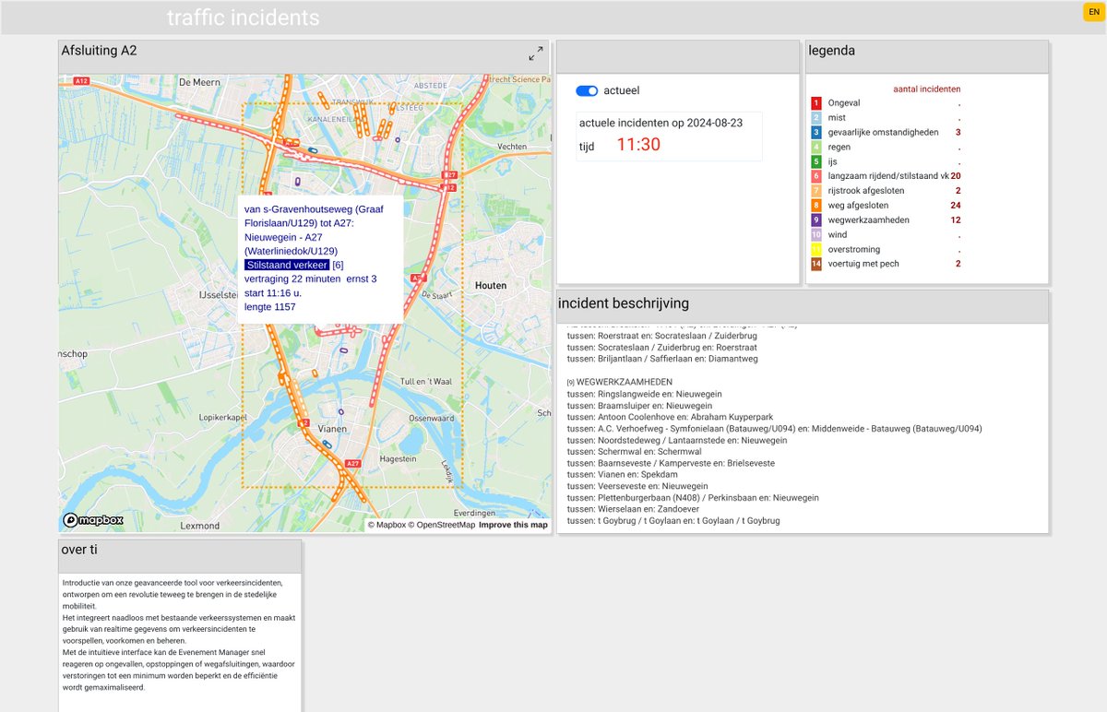The width and height of the screenshot is (1107, 712).
Task: Click the weg afgesloten count 24
Action: (x=956, y=206)
